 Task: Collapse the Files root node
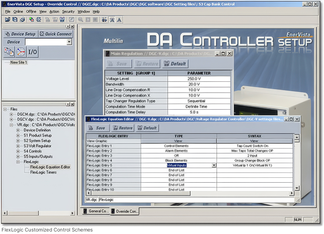5,109
